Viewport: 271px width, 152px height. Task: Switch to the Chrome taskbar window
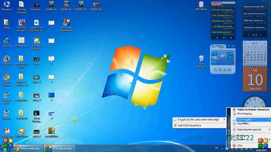point(28,148)
